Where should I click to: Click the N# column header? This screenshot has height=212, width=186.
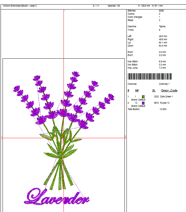tap(137, 90)
